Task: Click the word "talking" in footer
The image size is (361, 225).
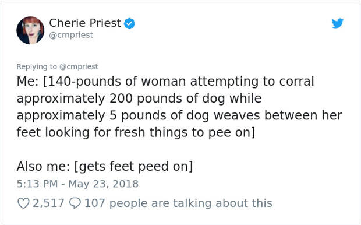Action: click(x=192, y=203)
